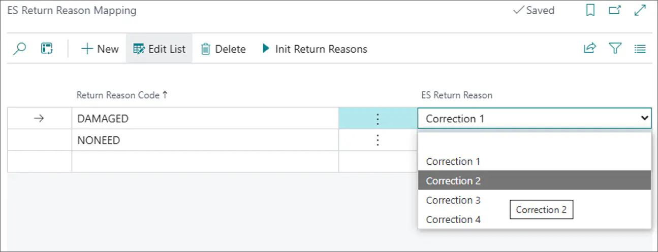Click the Delete button
658x252 pixels.
point(224,49)
